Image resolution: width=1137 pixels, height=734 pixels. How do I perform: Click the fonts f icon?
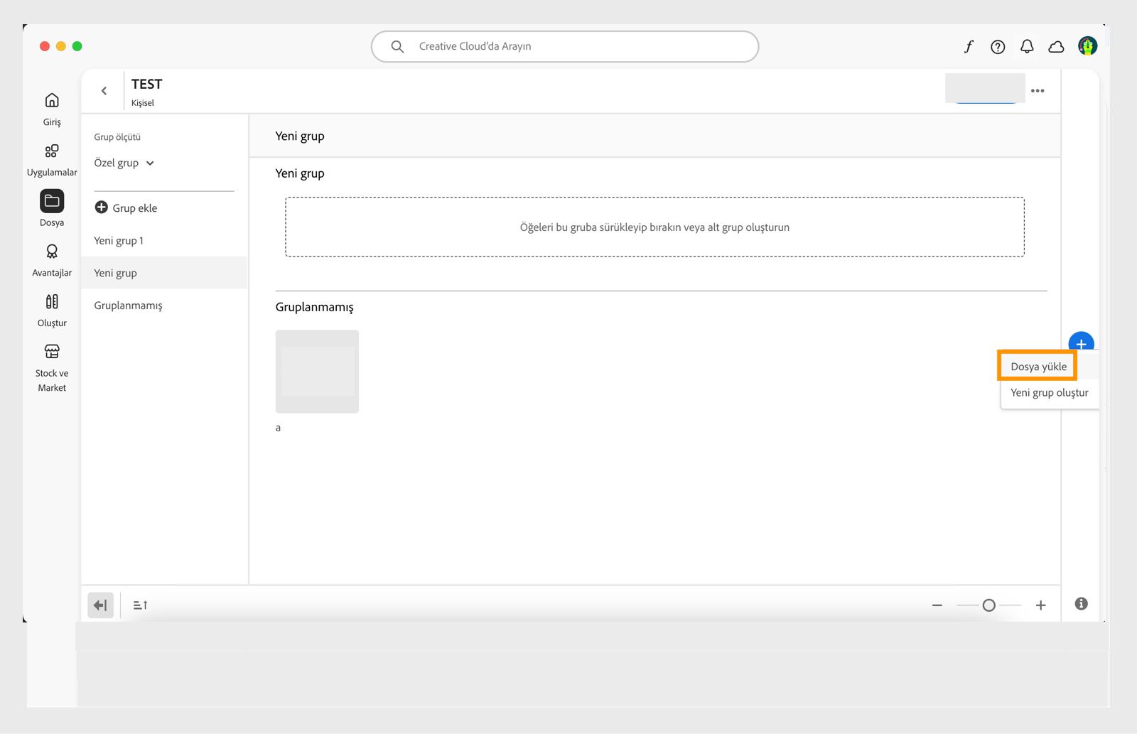(969, 47)
